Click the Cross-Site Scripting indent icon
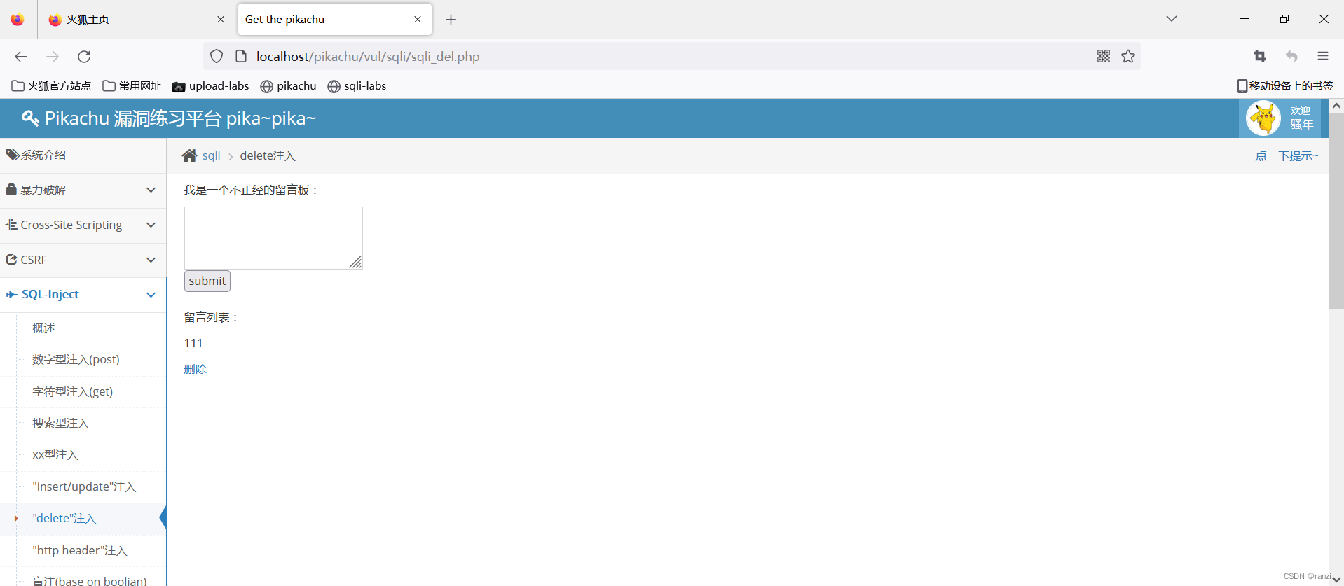Viewport: 1344px width, 586px height. point(11,225)
